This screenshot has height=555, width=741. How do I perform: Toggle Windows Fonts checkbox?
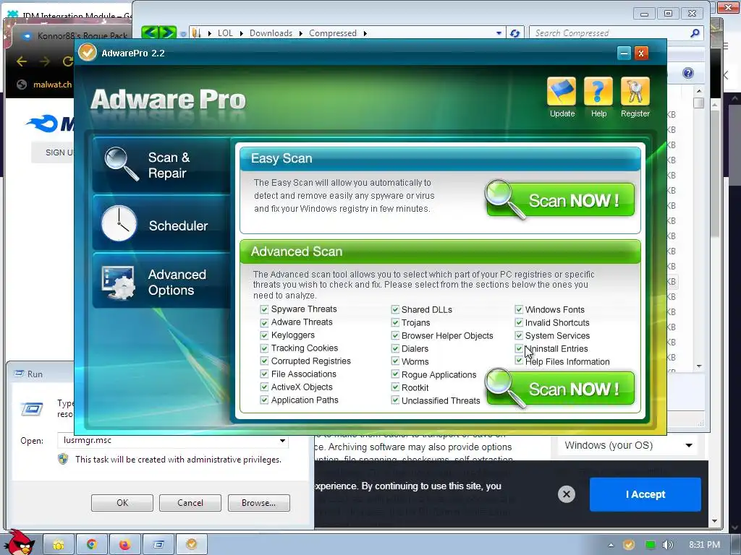(519, 309)
